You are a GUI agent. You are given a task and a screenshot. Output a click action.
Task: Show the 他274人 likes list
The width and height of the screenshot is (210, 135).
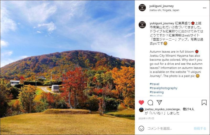(x=188, y=109)
